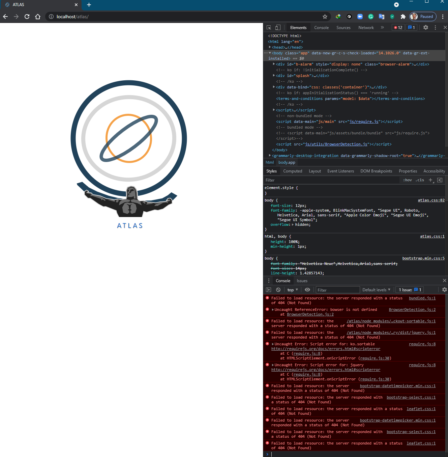448x457 pixels.
Task: Toggle :hov element state panel
Action: point(408,180)
